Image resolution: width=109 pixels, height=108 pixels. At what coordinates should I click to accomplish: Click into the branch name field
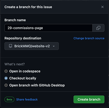49,28
